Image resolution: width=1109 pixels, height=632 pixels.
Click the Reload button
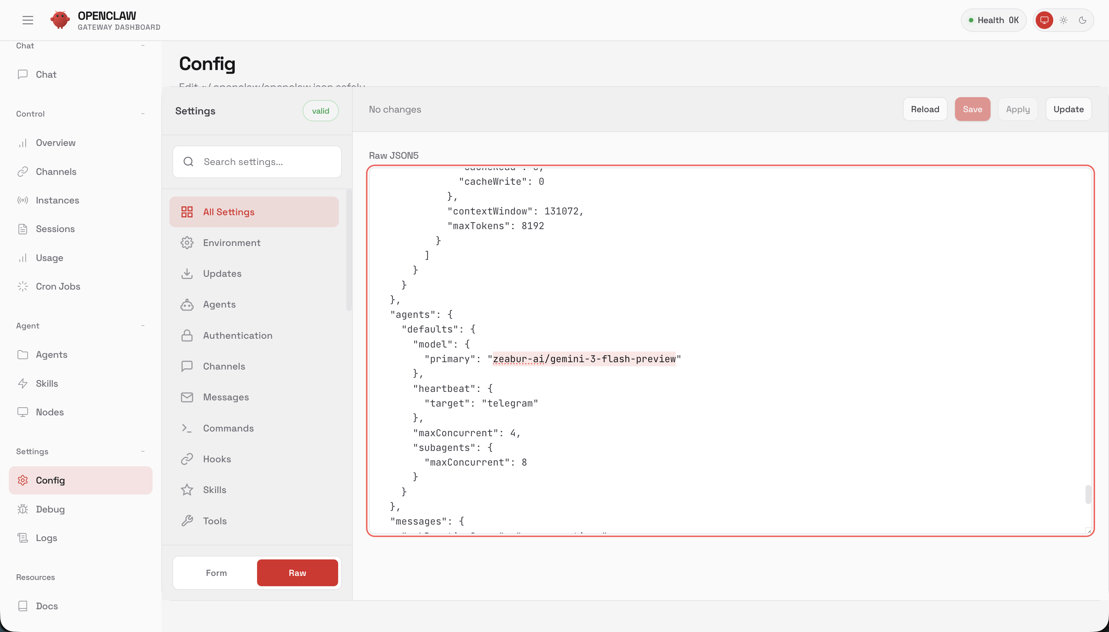[x=925, y=109]
